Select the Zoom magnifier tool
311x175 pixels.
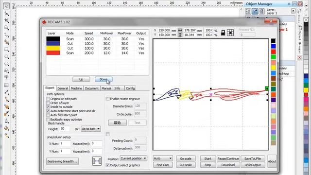6,28
